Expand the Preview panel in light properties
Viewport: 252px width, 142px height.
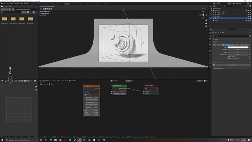coord(216,39)
